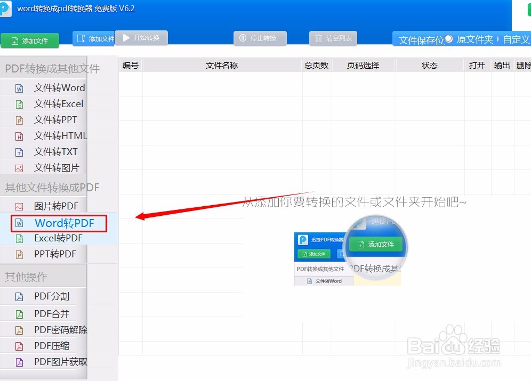Click the Excel icon beside 文件转Excel

click(x=19, y=104)
